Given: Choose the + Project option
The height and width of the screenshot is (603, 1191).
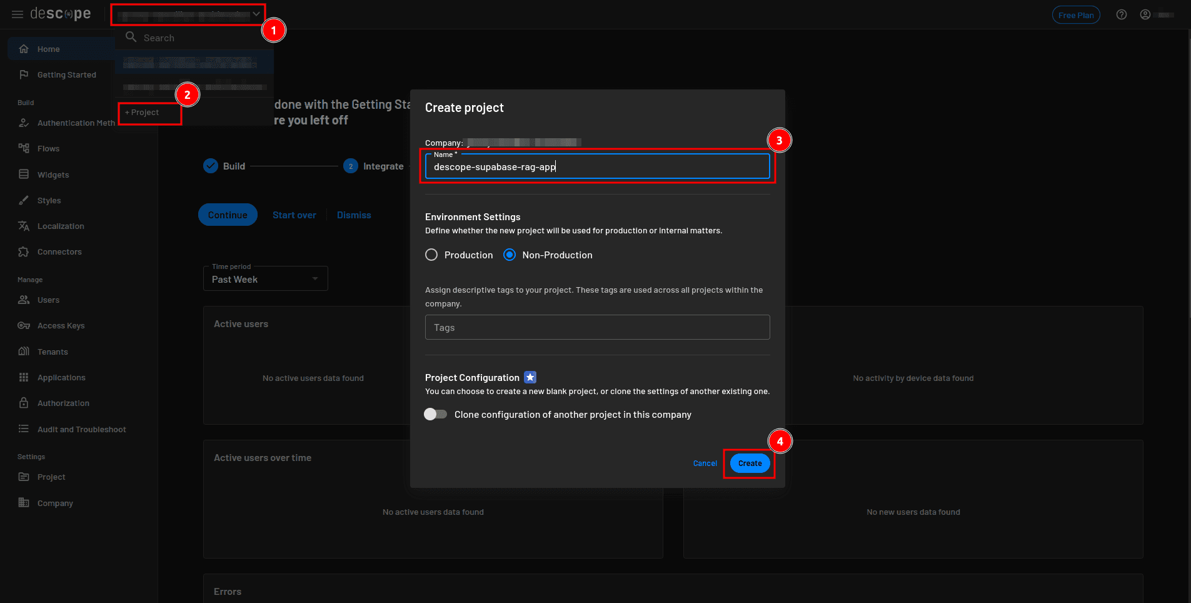Looking at the screenshot, I should coord(143,113).
